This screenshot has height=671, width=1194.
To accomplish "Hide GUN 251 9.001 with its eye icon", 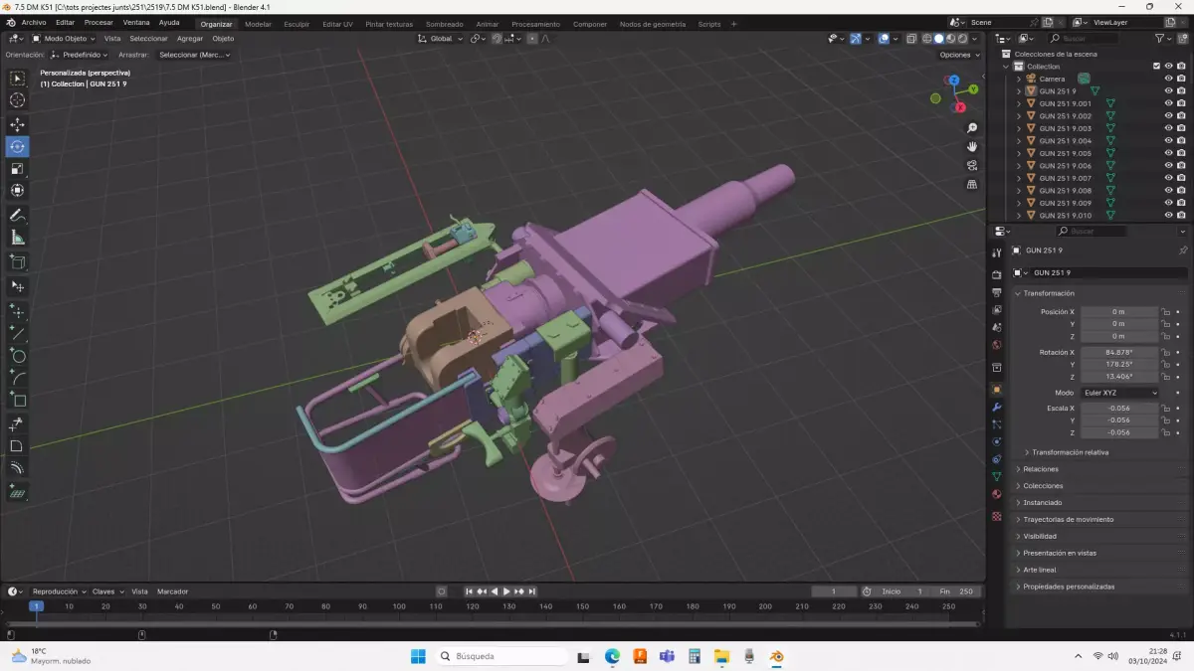I will point(1168,103).
